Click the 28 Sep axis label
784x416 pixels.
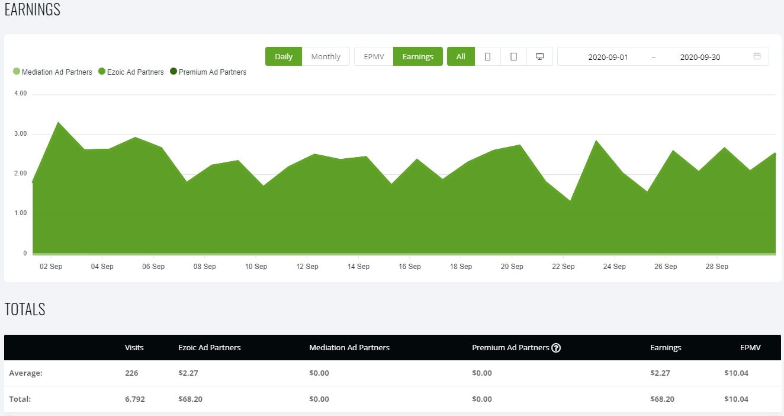(717, 267)
